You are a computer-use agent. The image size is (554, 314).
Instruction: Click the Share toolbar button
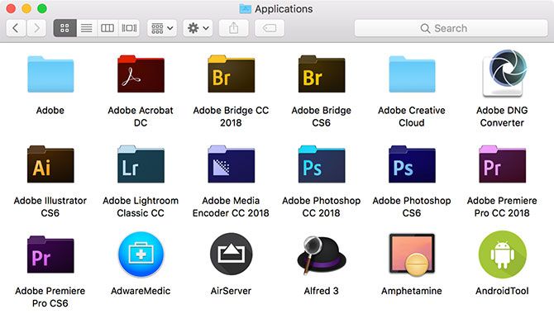pos(233,28)
